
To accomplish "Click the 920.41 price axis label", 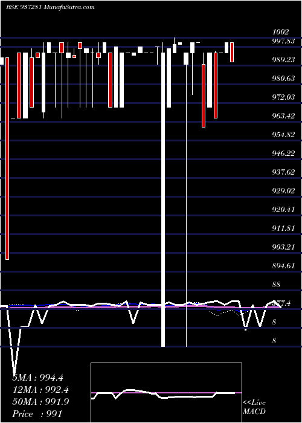I will pos(284,210).
